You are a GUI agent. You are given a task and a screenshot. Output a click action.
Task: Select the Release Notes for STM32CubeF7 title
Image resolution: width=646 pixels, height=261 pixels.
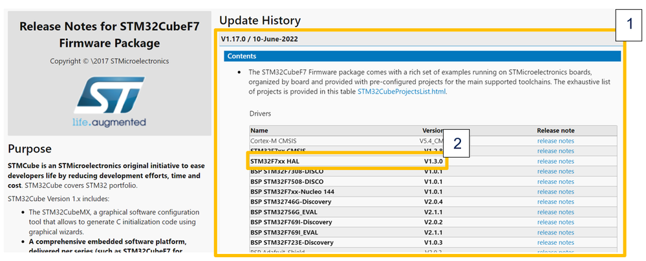109,35
